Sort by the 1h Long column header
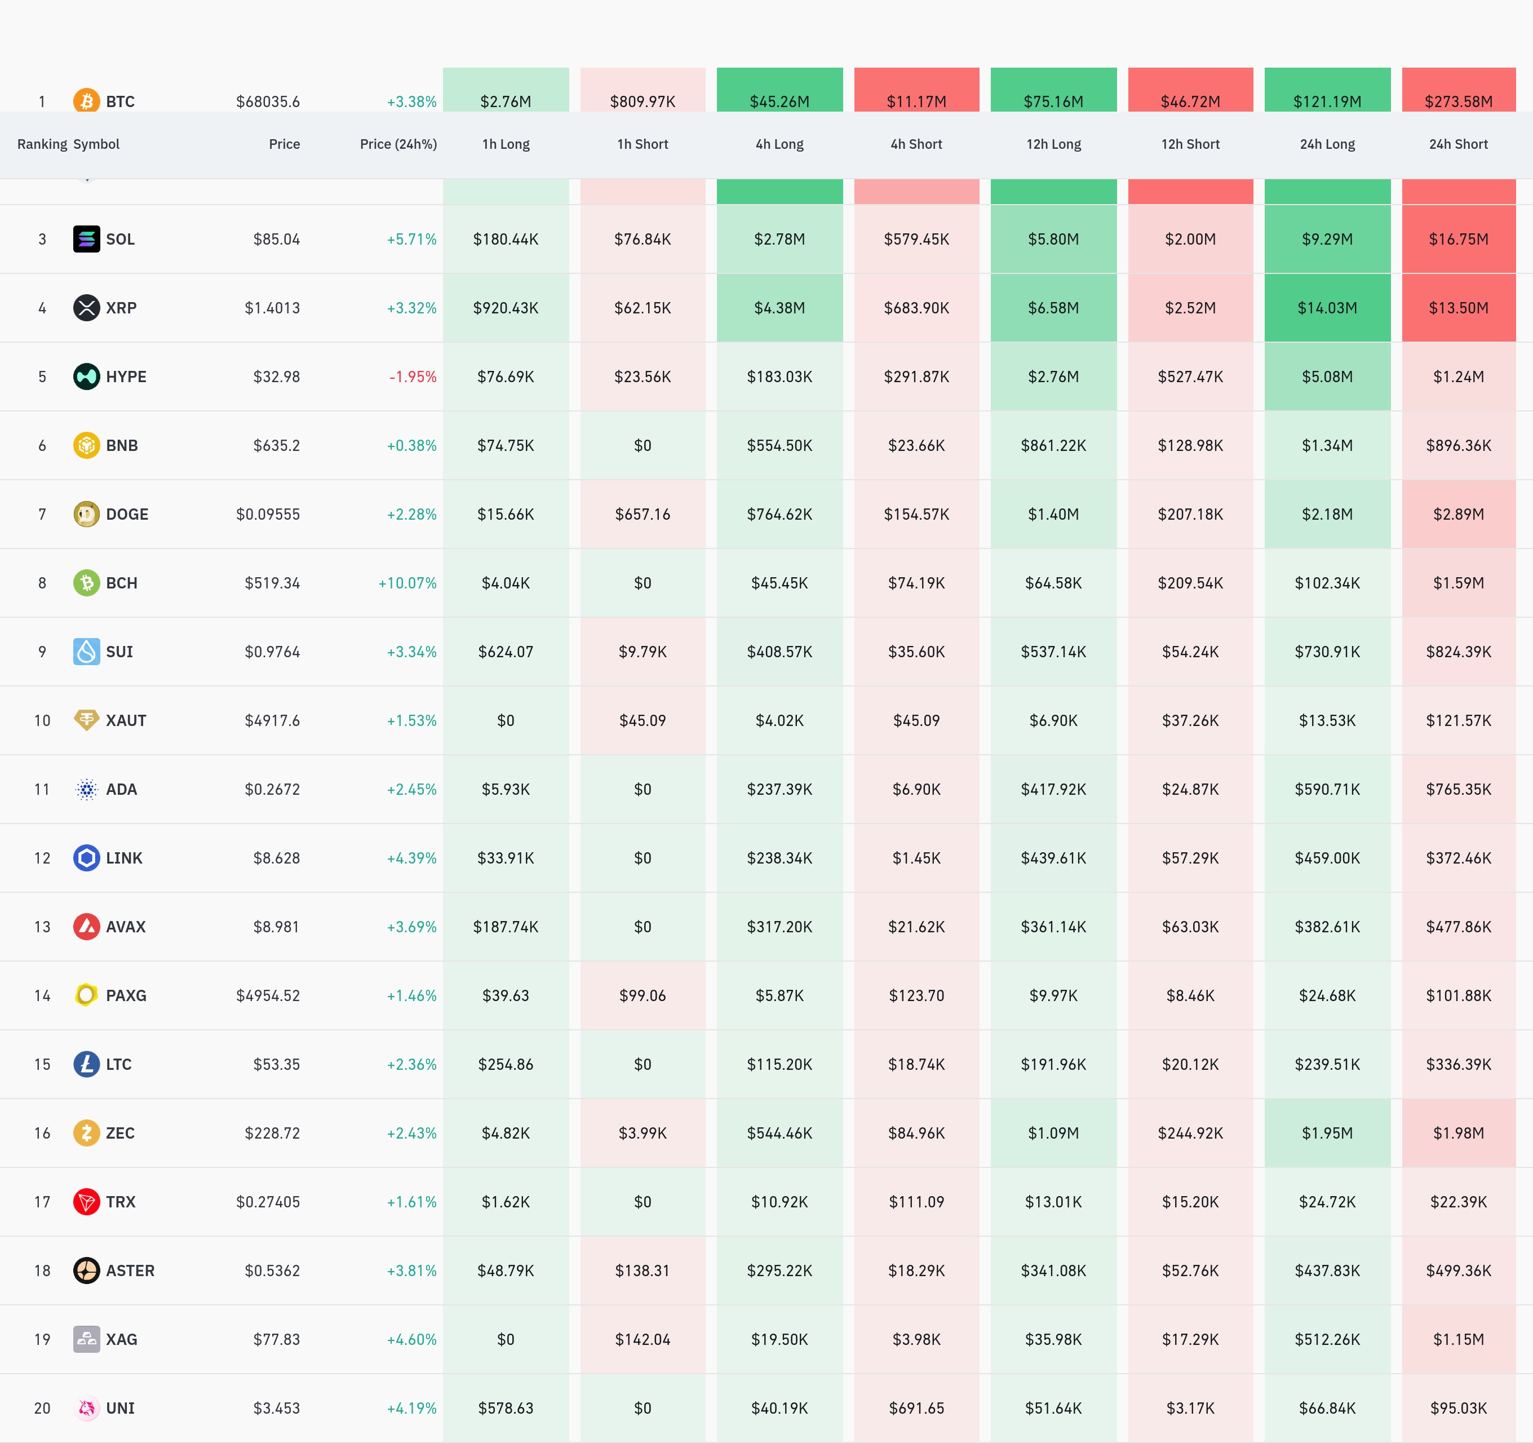This screenshot has height=1443, width=1533. [x=506, y=144]
